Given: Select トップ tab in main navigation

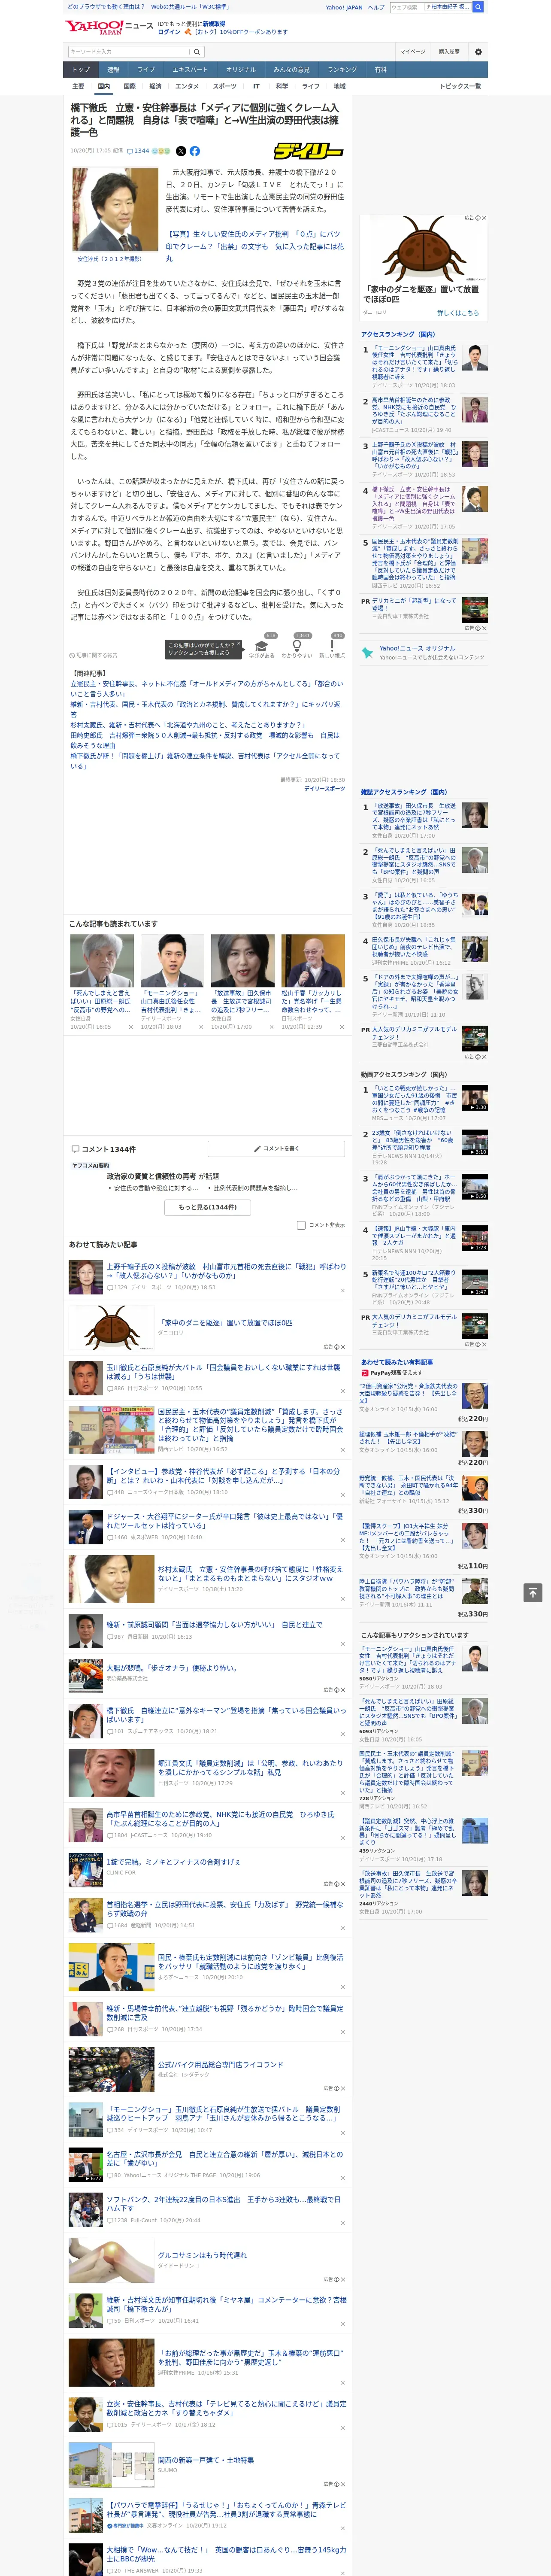Looking at the screenshot, I should coord(81,70).
